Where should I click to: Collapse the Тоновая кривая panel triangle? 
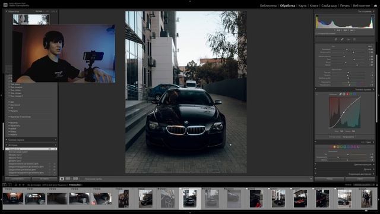pos(373,90)
